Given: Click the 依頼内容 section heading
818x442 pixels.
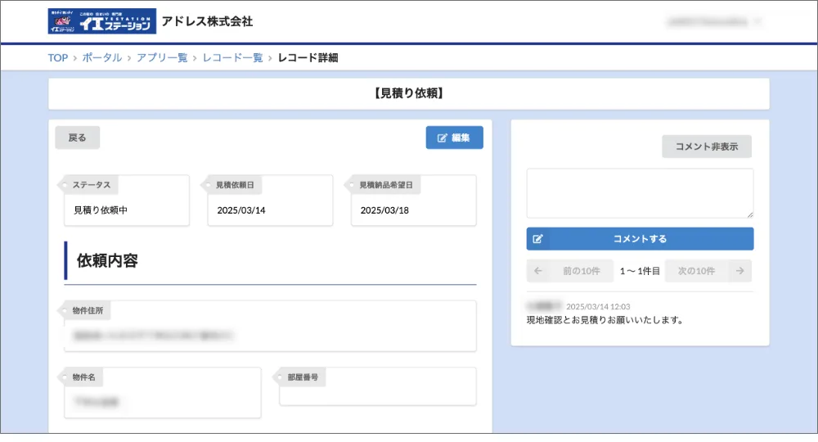Looking at the screenshot, I should [107, 260].
